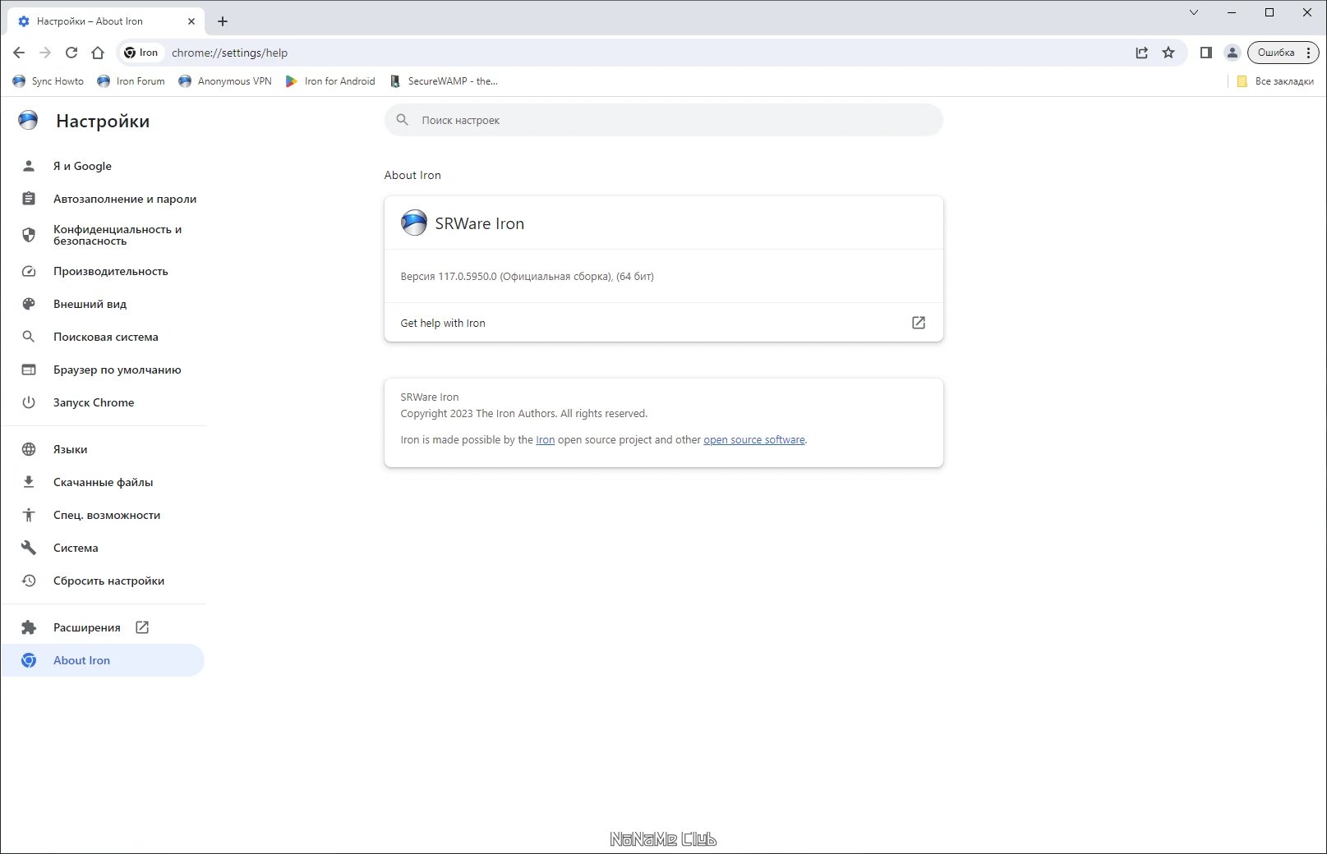Open Браузер по умолчанию section
Image resolution: width=1327 pixels, height=854 pixels.
(x=104, y=370)
